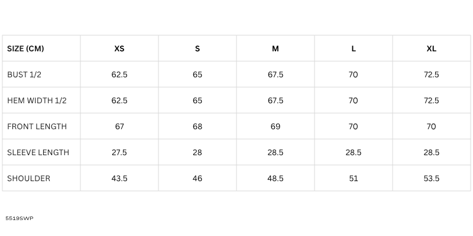Select the S column header
Viewport: 473px width, 236px height.
[x=197, y=48]
